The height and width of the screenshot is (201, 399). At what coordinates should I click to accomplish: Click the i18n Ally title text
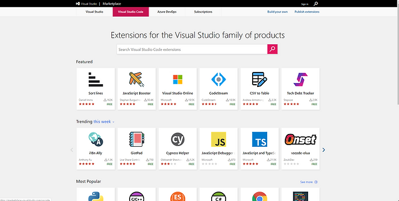[96, 153]
